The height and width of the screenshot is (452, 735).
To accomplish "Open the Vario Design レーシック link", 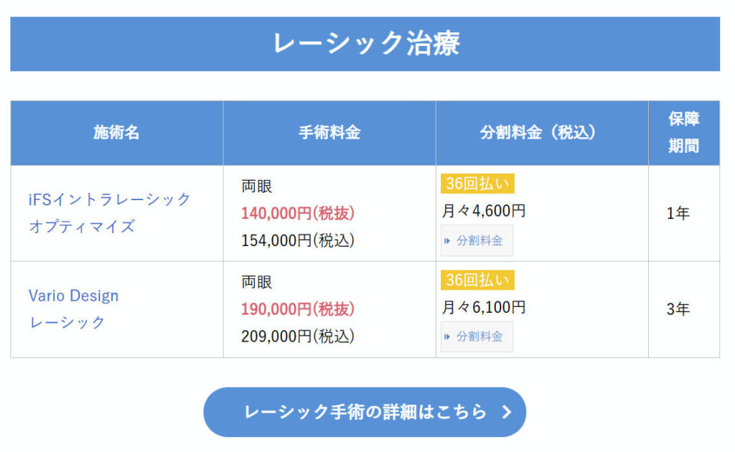I will tap(73, 309).
